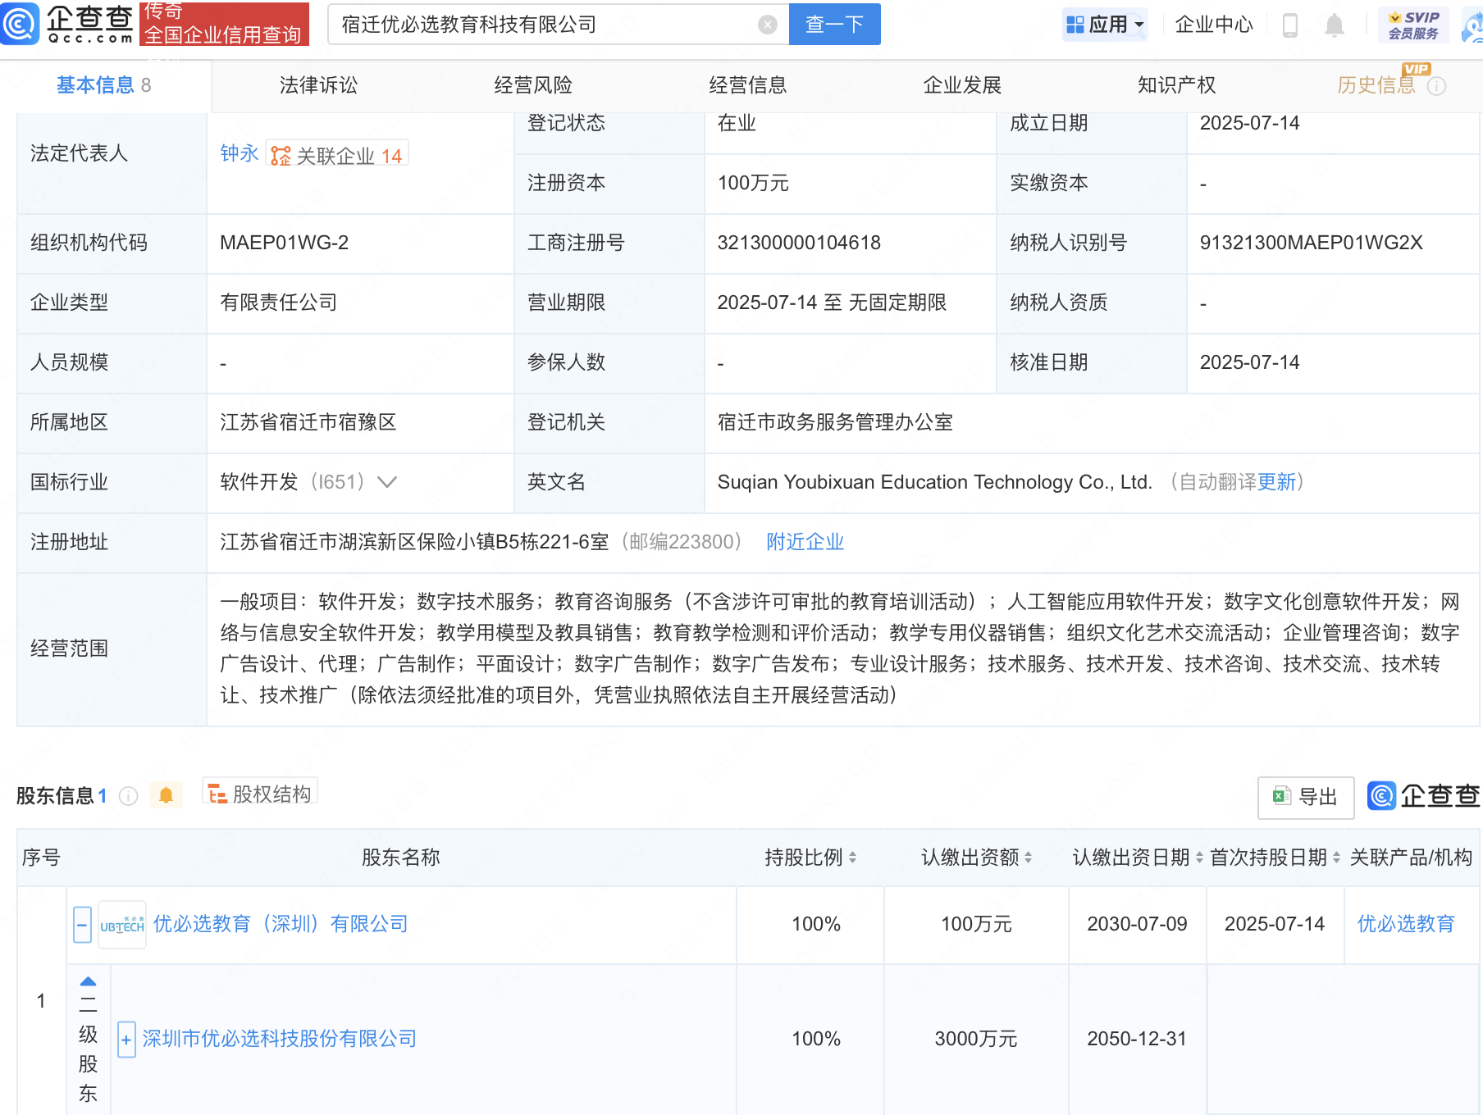The height and width of the screenshot is (1115, 1483).
Task: Switch to the 法律诉讼 tab
Action: tap(318, 85)
